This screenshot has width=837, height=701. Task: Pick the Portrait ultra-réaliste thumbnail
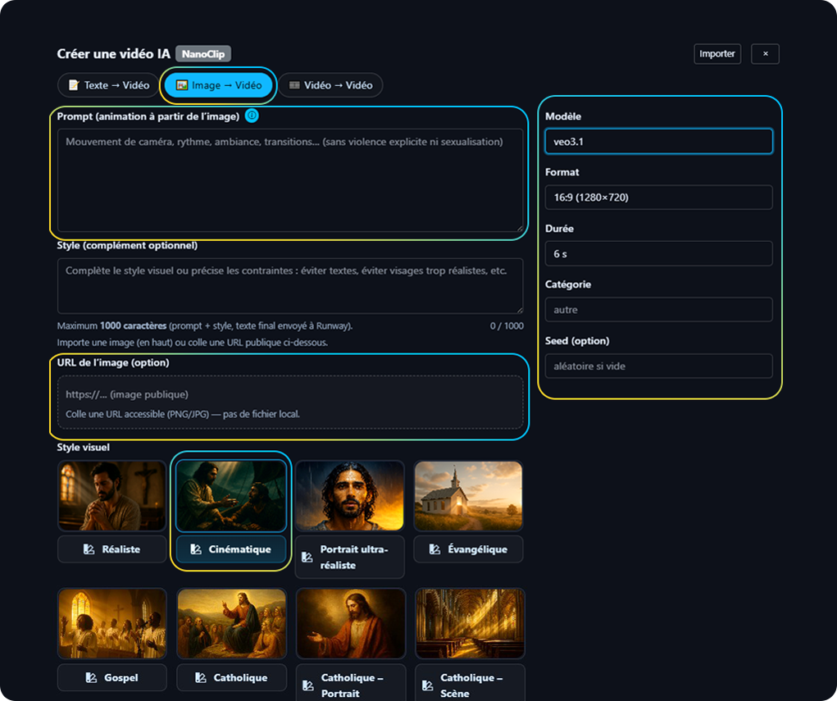[x=350, y=495]
